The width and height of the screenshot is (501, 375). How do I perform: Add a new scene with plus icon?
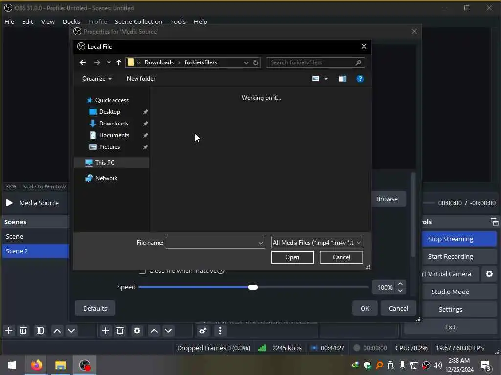[9, 331]
